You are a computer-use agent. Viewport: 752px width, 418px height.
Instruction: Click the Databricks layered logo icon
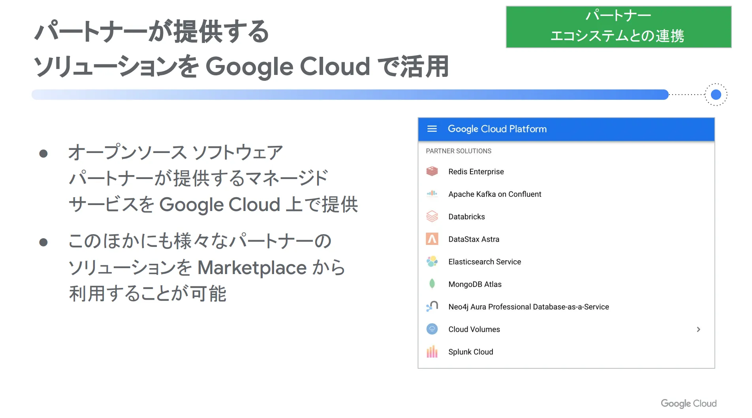tap(432, 216)
